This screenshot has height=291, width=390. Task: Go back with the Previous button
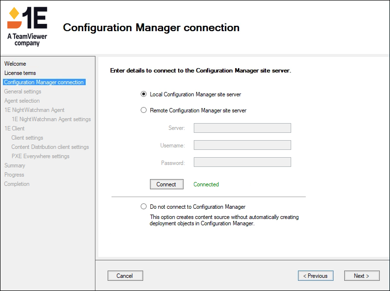pyautogui.click(x=316, y=276)
